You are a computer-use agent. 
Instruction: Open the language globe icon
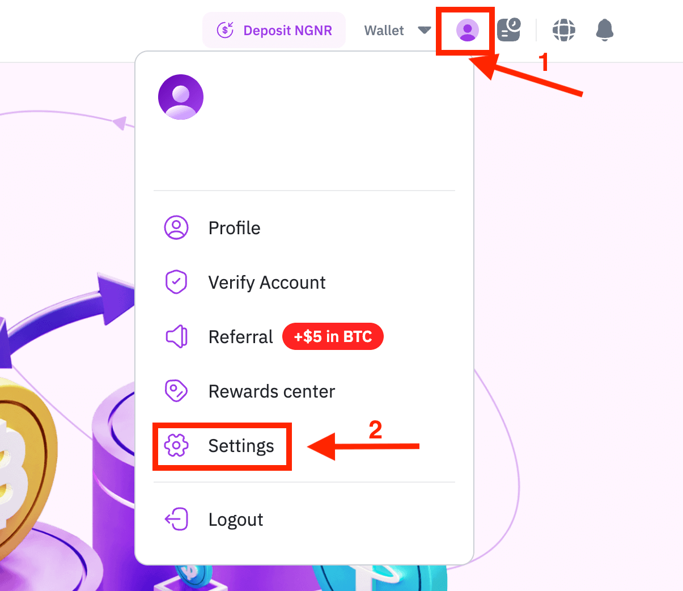pos(564,30)
